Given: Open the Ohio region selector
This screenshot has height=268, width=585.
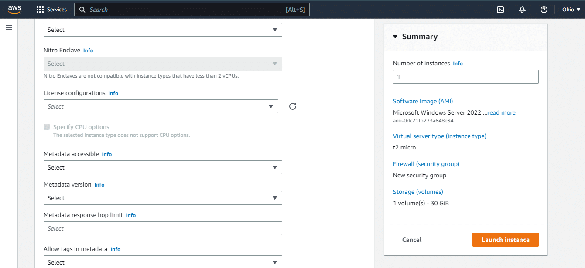Looking at the screenshot, I should (x=571, y=9).
